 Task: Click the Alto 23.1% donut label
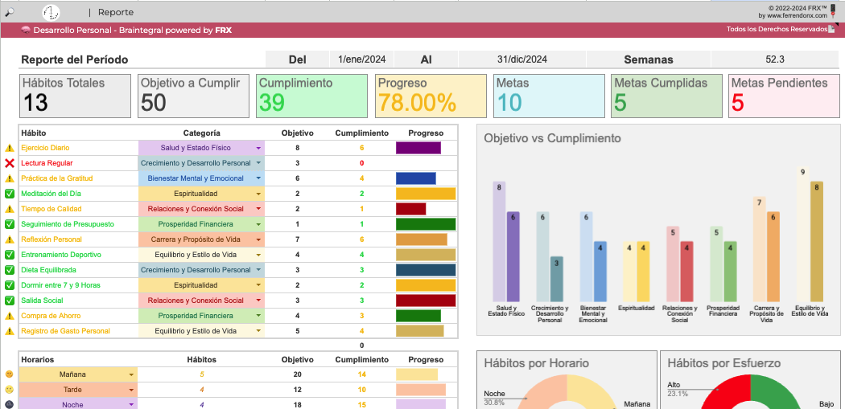point(678,389)
